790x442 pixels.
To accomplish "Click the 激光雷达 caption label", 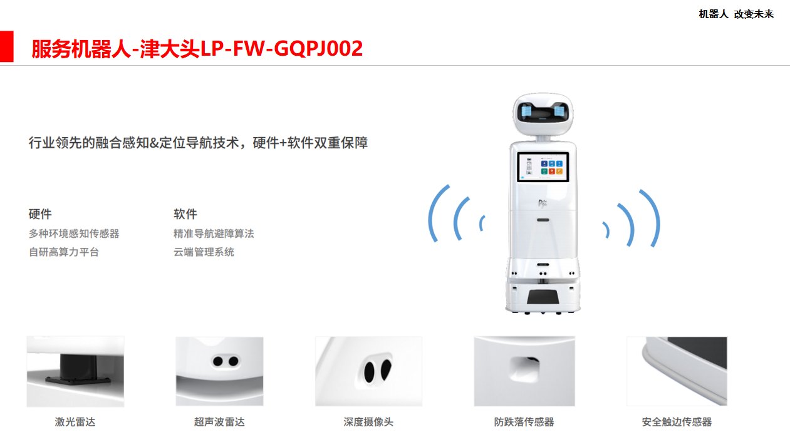I will (x=75, y=422).
